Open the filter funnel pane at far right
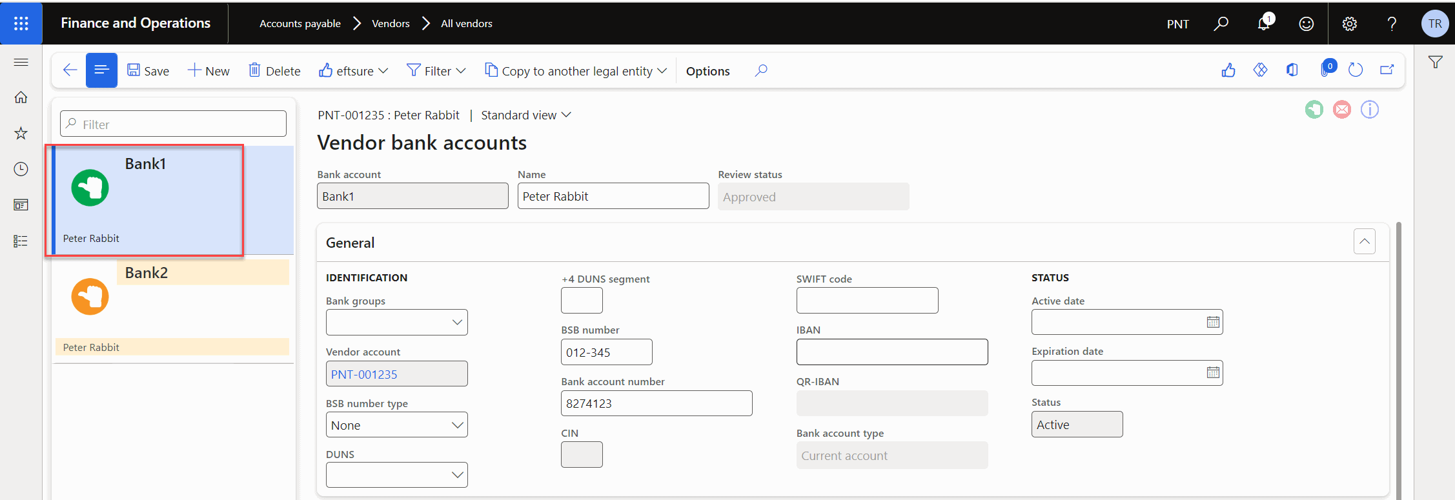 click(x=1435, y=62)
